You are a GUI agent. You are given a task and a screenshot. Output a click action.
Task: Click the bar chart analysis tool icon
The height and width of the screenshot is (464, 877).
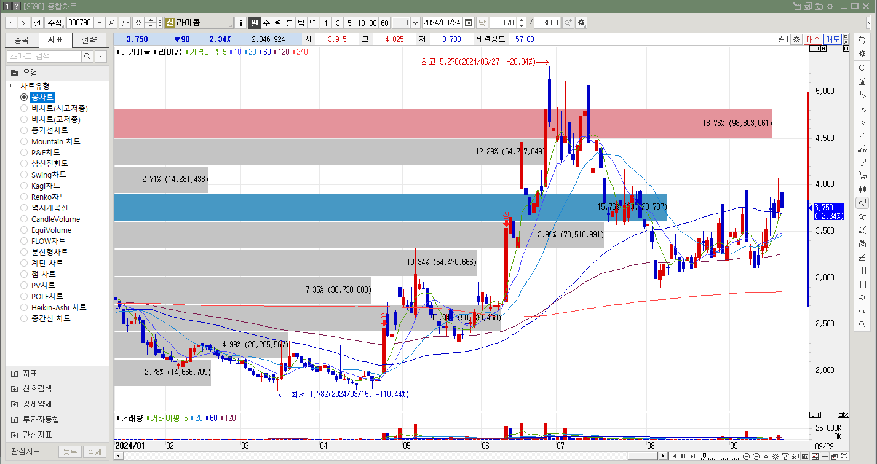point(862,81)
